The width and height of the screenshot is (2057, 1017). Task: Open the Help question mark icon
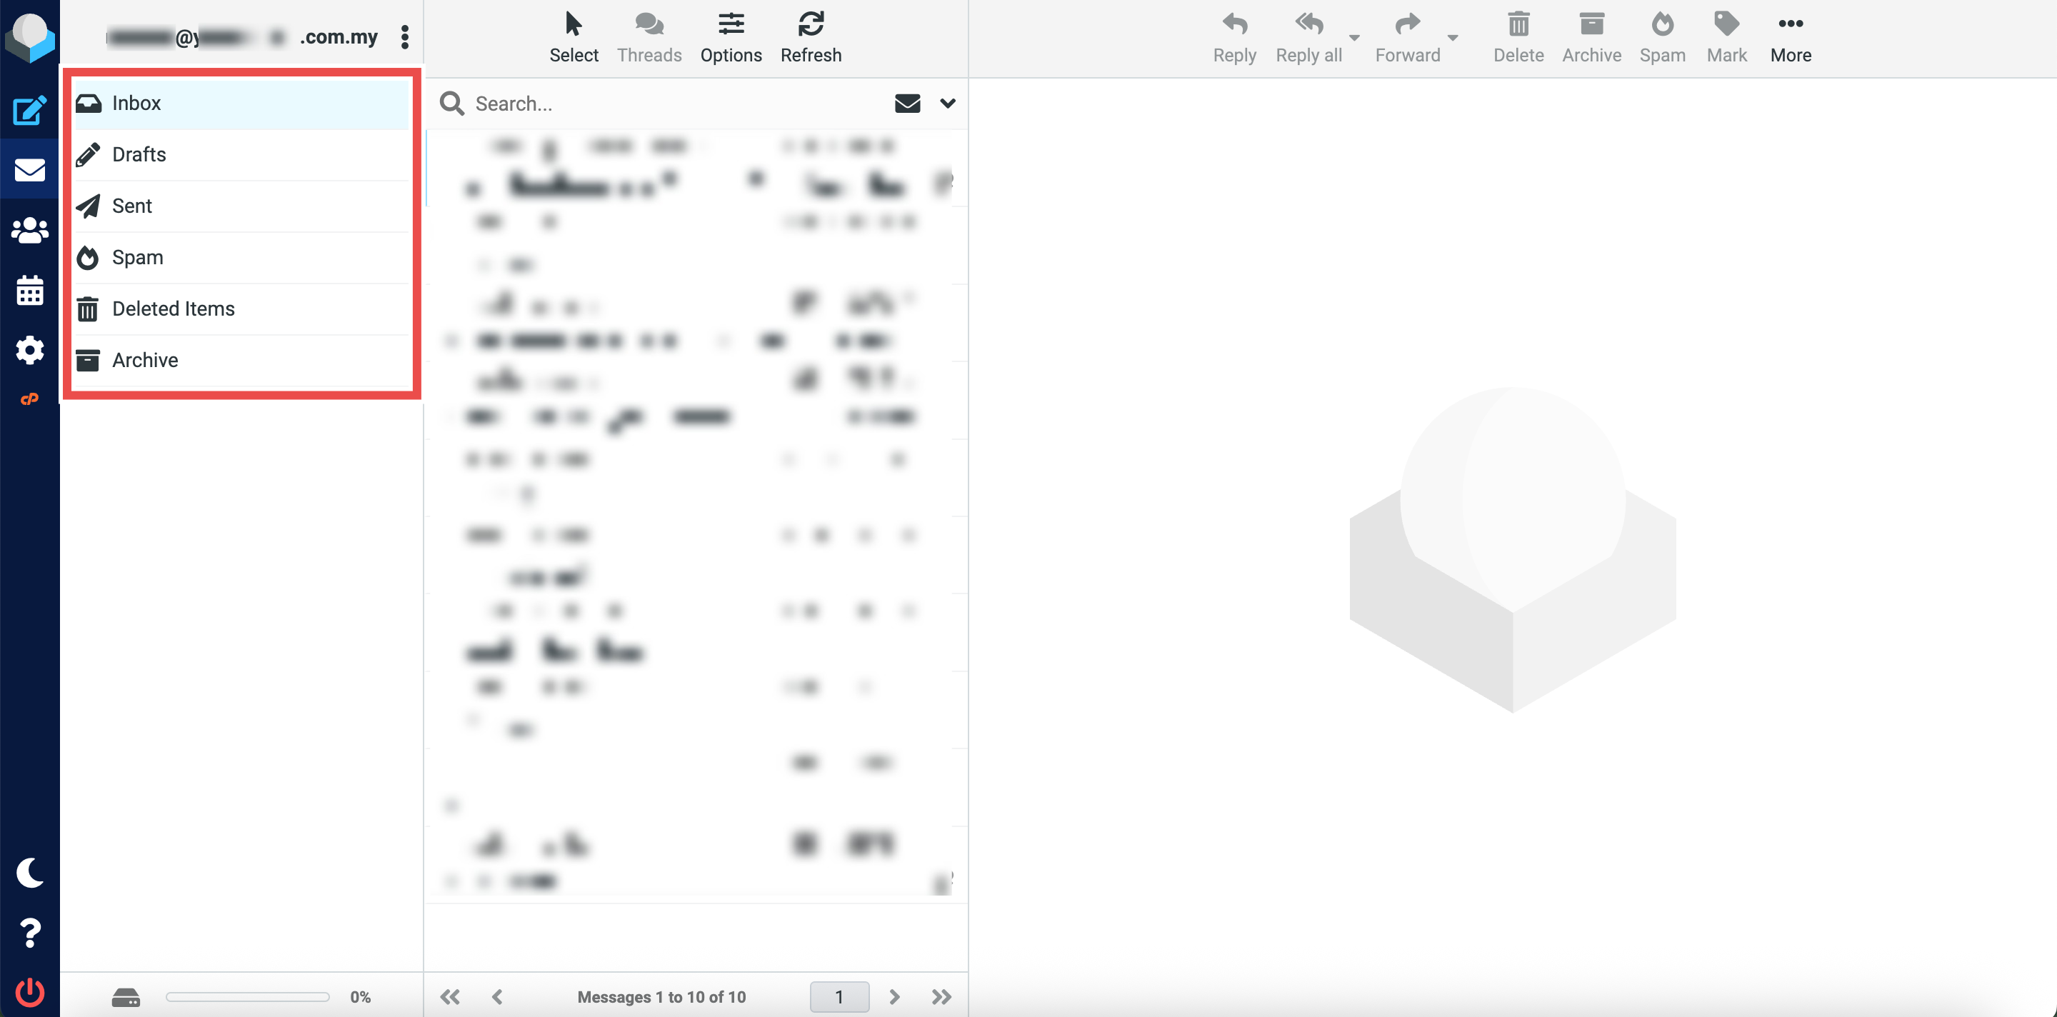(29, 931)
